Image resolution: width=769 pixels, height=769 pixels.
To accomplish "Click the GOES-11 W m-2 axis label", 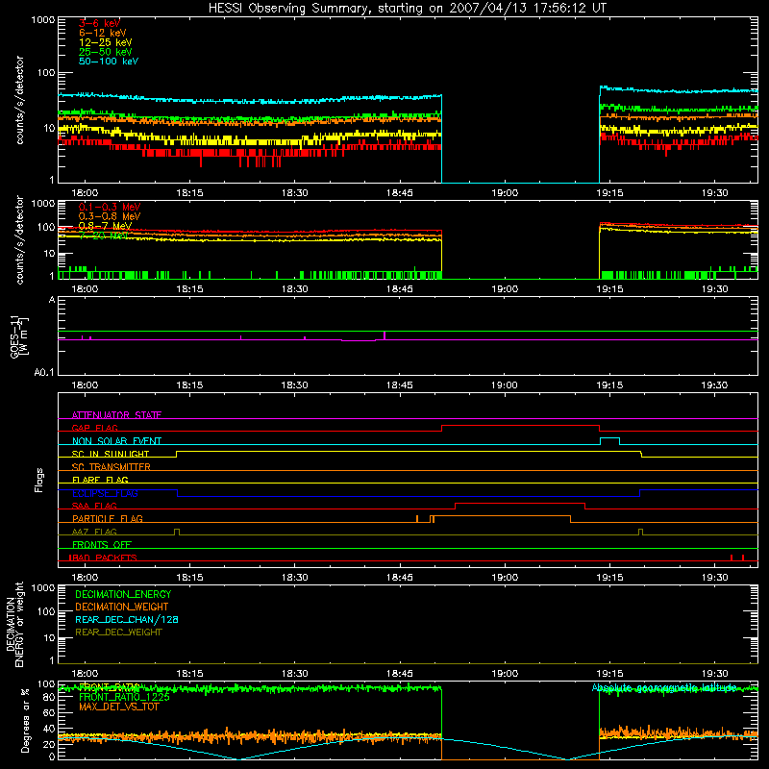I will (x=19, y=337).
